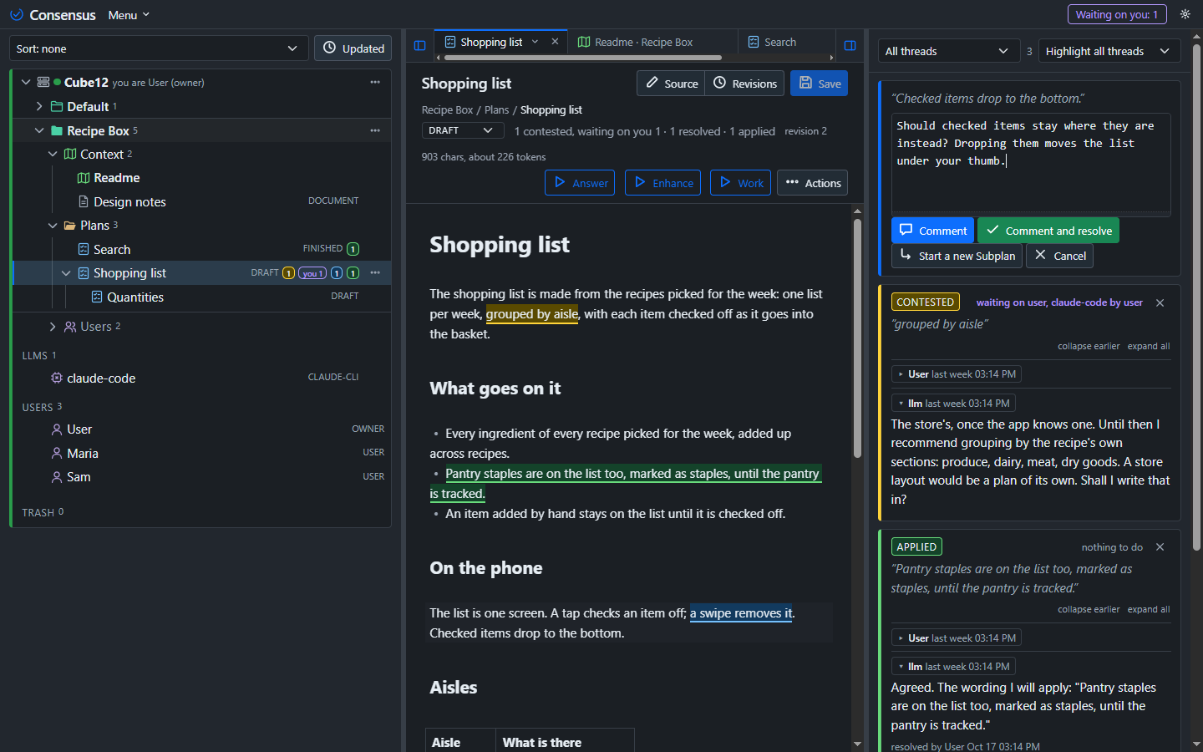1203x752 pixels.
Task: Open the Highlight all threads dropdown
Action: (x=1109, y=51)
